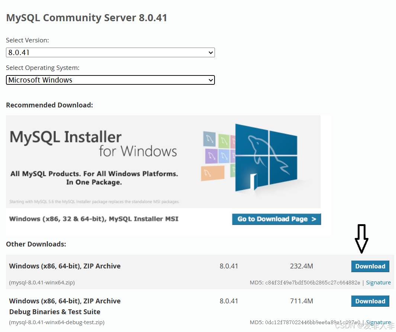Open the Select Operating System dropdown
This screenshot has width=396, height=332.
click(x=110, y=80)
